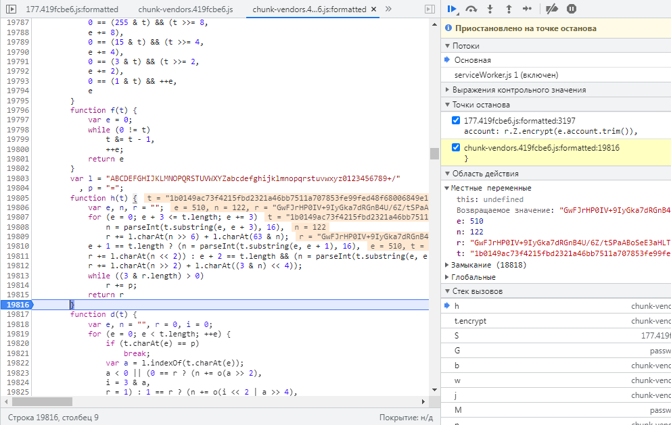
Task: Disable breakpoint at chunk-vendors line 19816
Action: click(x=455, y=147)
